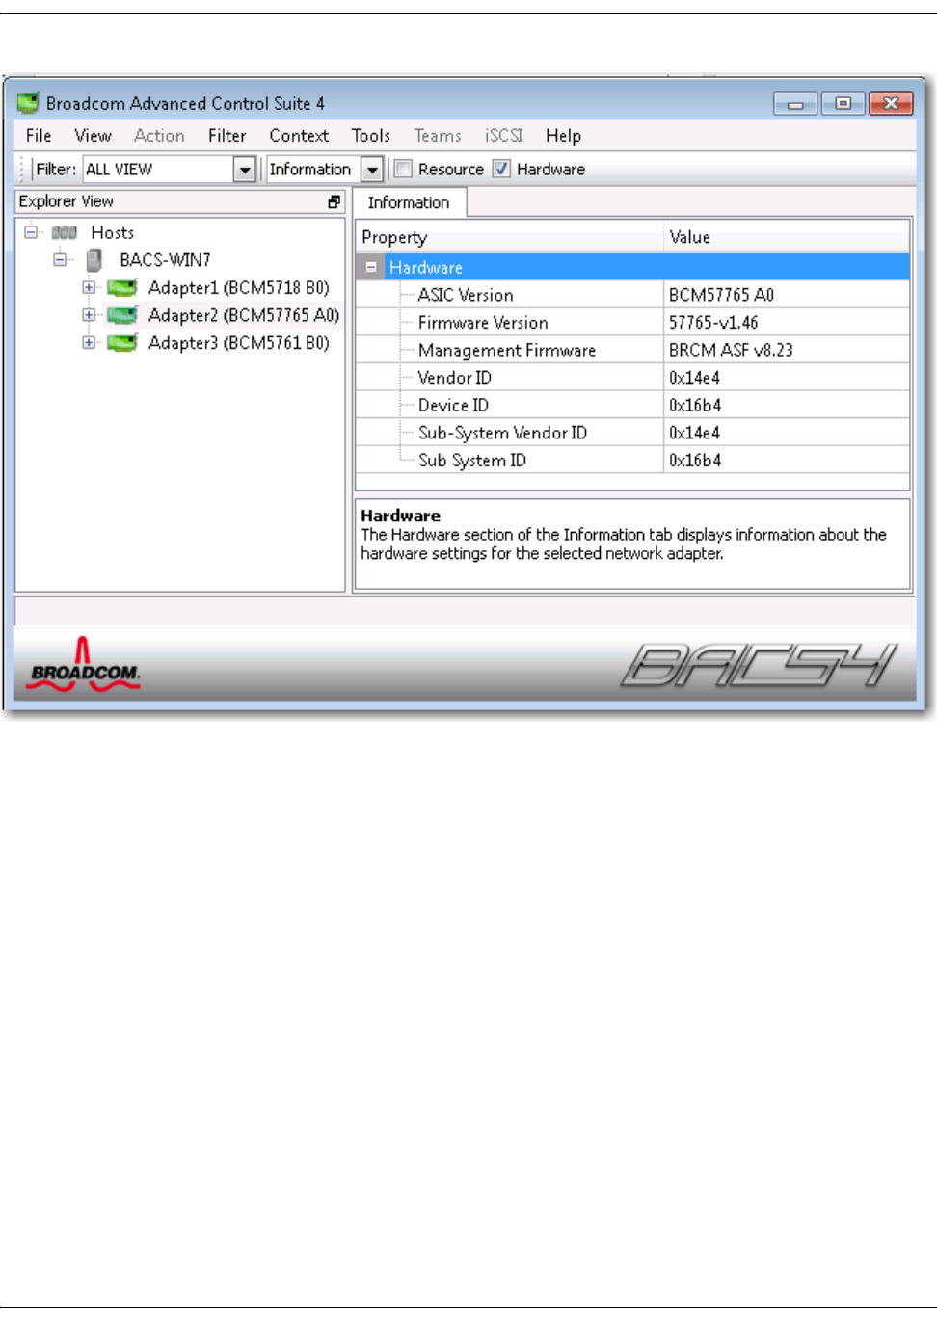The height and width of the screenshot is (1327, 937).
Task: Click the Value column header
Action: [x=787, y=237]
